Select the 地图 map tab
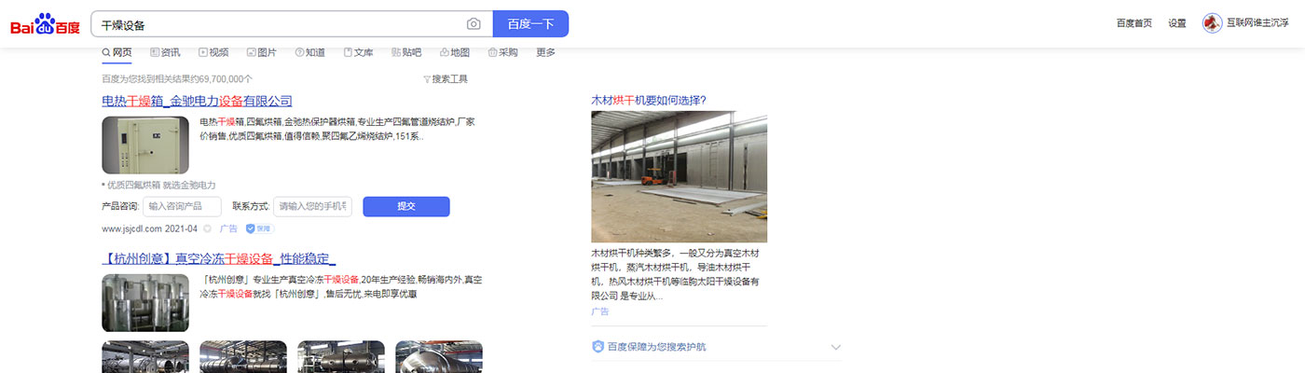The height and width of the screenshot is (373, 1305). tap(454, 53)
